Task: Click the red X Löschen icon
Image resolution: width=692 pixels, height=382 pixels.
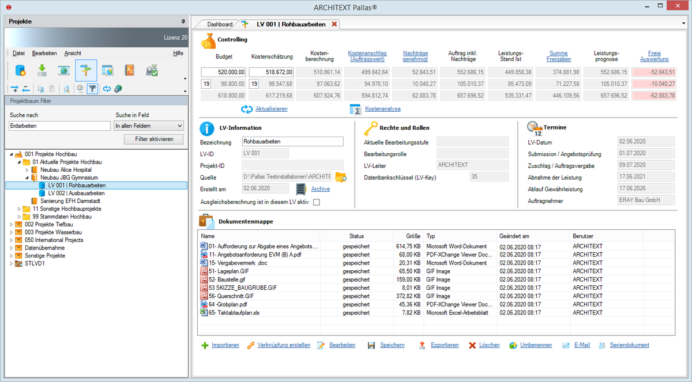Action: [x=472, y=345]
